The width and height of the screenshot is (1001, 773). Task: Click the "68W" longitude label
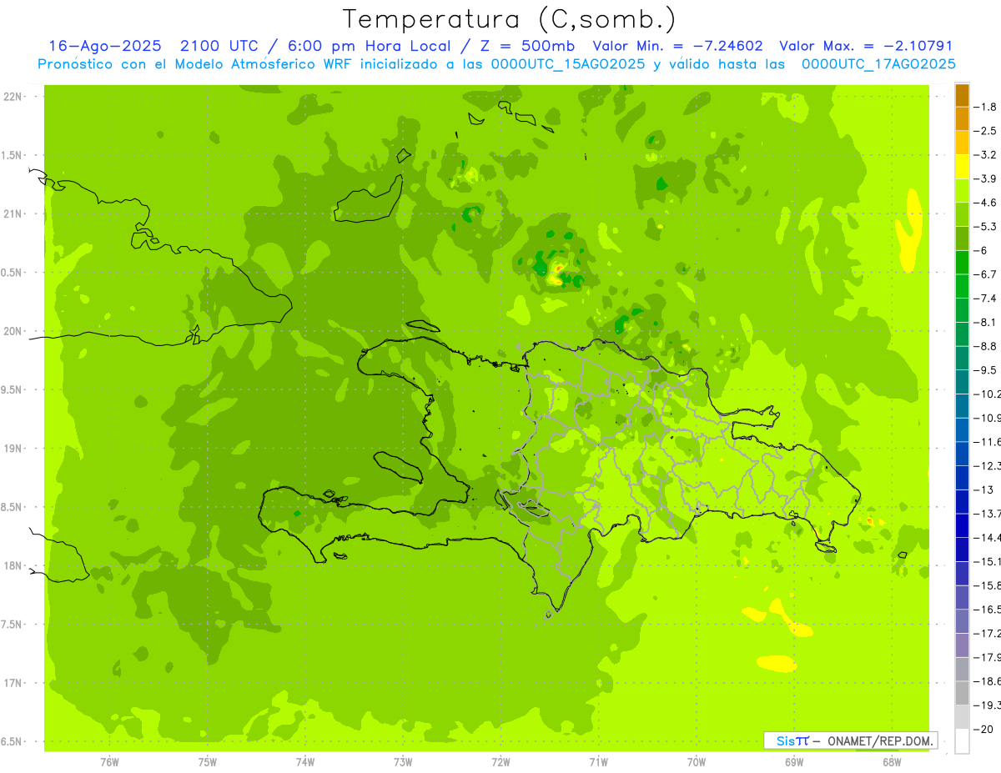click(x=892, y=762)
